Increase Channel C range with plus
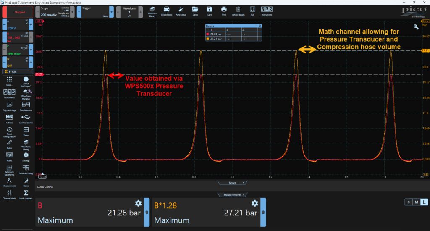 (31, 50)
